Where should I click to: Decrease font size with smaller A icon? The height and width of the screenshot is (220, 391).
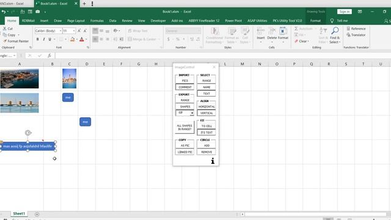coord(85,31)
